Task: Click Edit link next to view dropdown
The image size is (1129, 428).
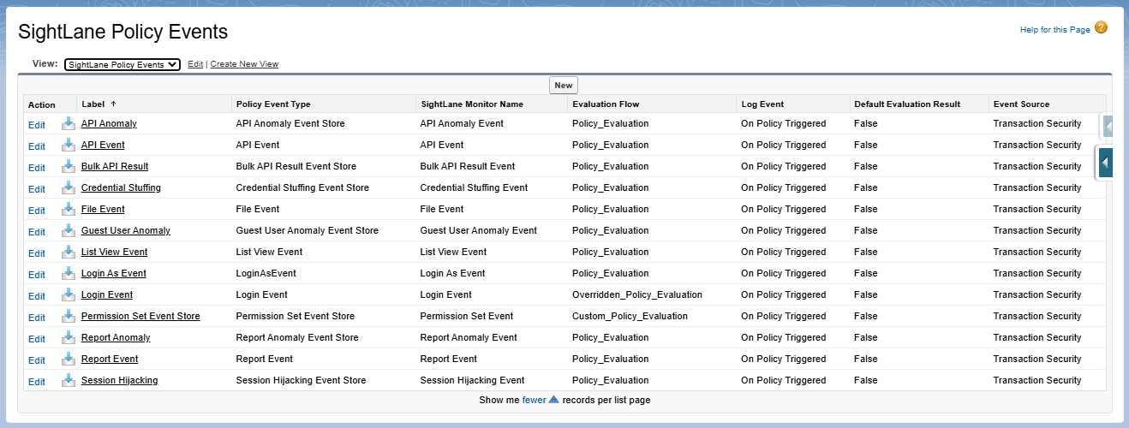Action: [195, 64]
